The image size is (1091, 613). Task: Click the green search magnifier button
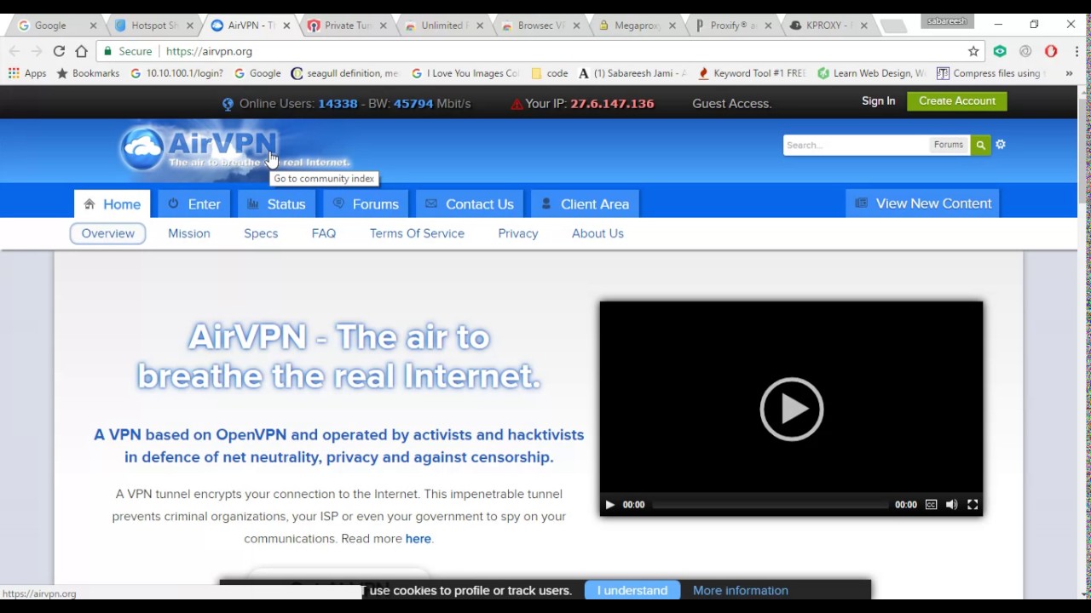(980, 145)
